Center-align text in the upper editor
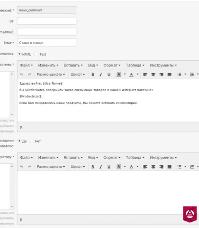Image resolution: width=199 pixels, height=228 pixels. click(153, 75)
